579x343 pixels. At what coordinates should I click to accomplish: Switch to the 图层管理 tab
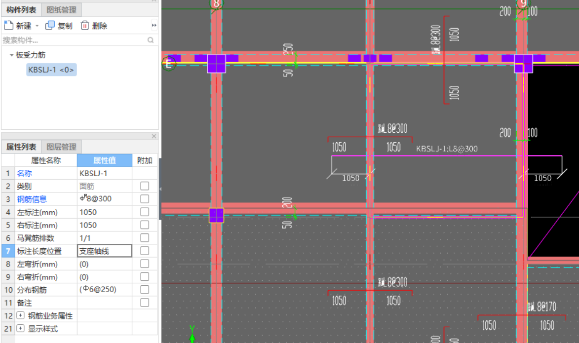click(61, 147)
